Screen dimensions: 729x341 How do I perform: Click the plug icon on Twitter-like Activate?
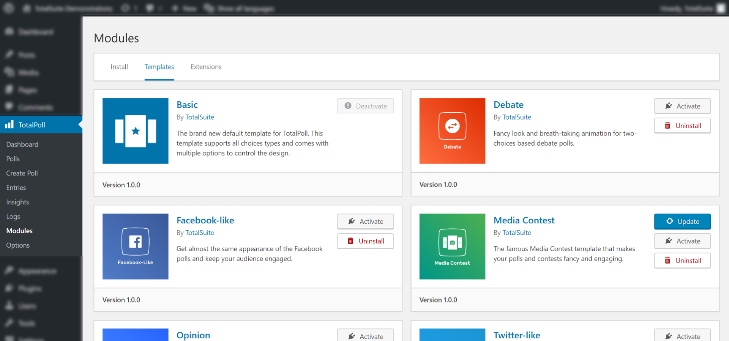tap(669, 336)
